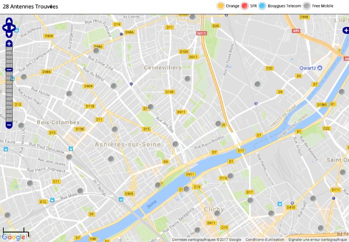The height and width of the screenshot is (242, 349).
Task: Select antenna marker on D7 label by the Seine
Action: tap(158, 185)
